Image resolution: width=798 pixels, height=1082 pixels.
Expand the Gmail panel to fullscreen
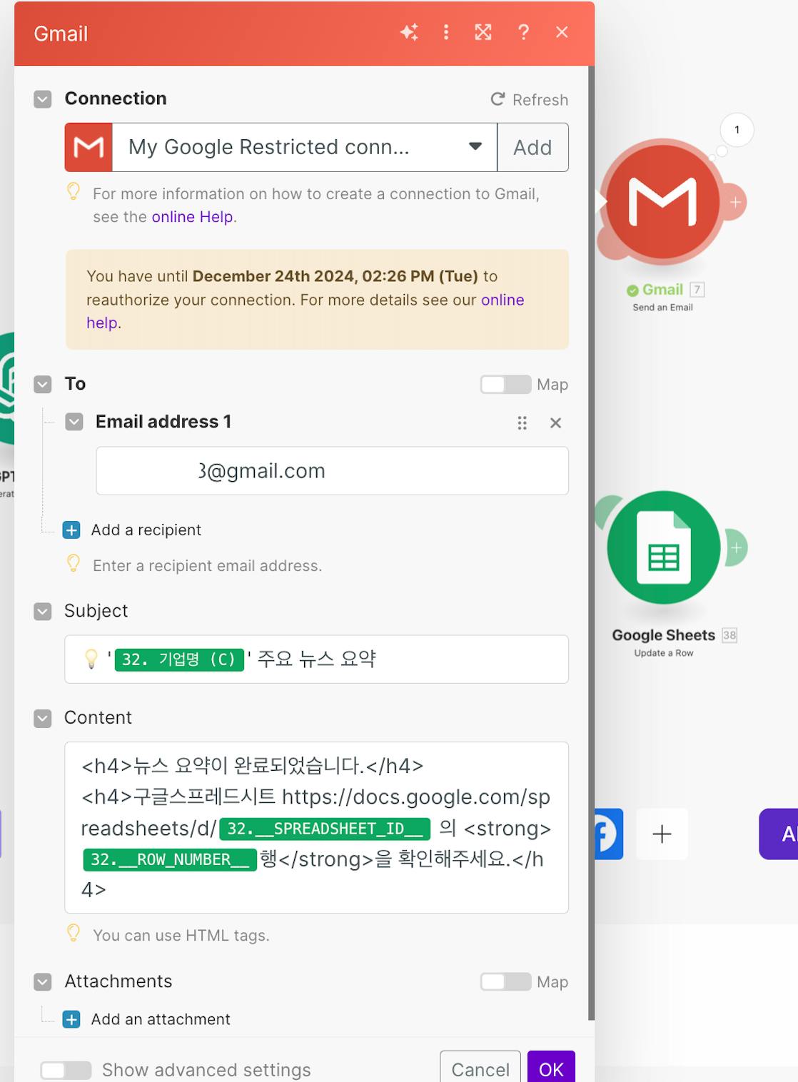[483, 32]
